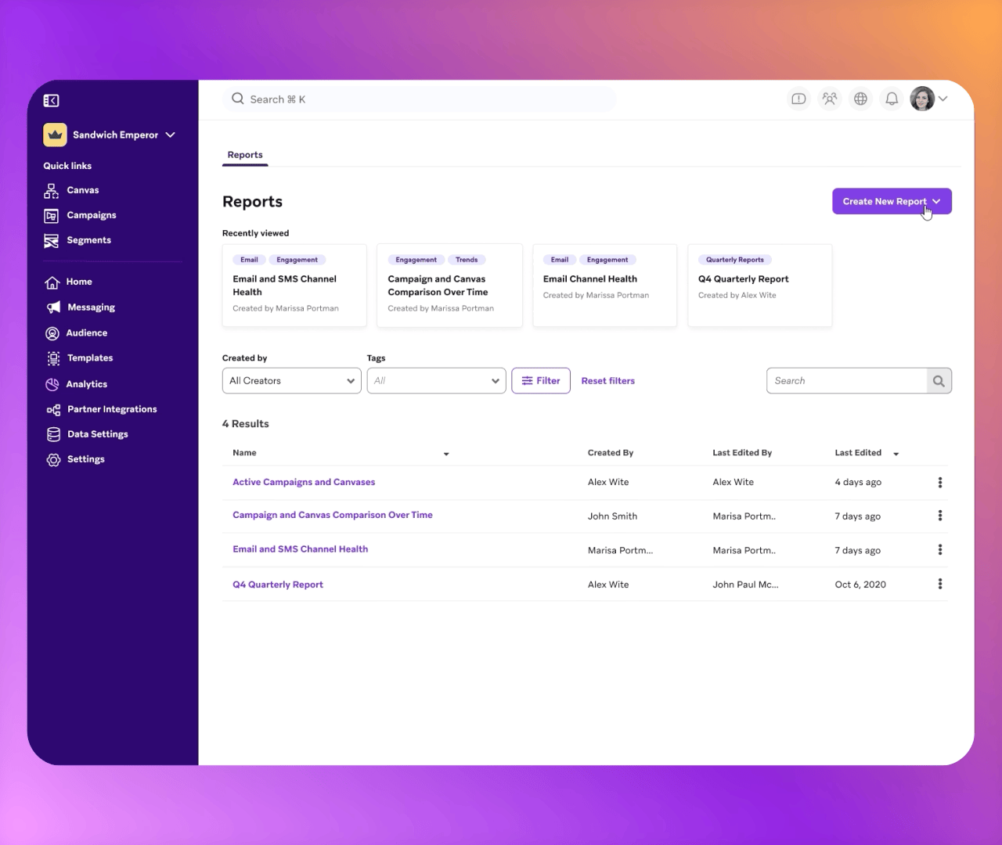Expand the Tags filter dropdown

(x=436, y=380)
